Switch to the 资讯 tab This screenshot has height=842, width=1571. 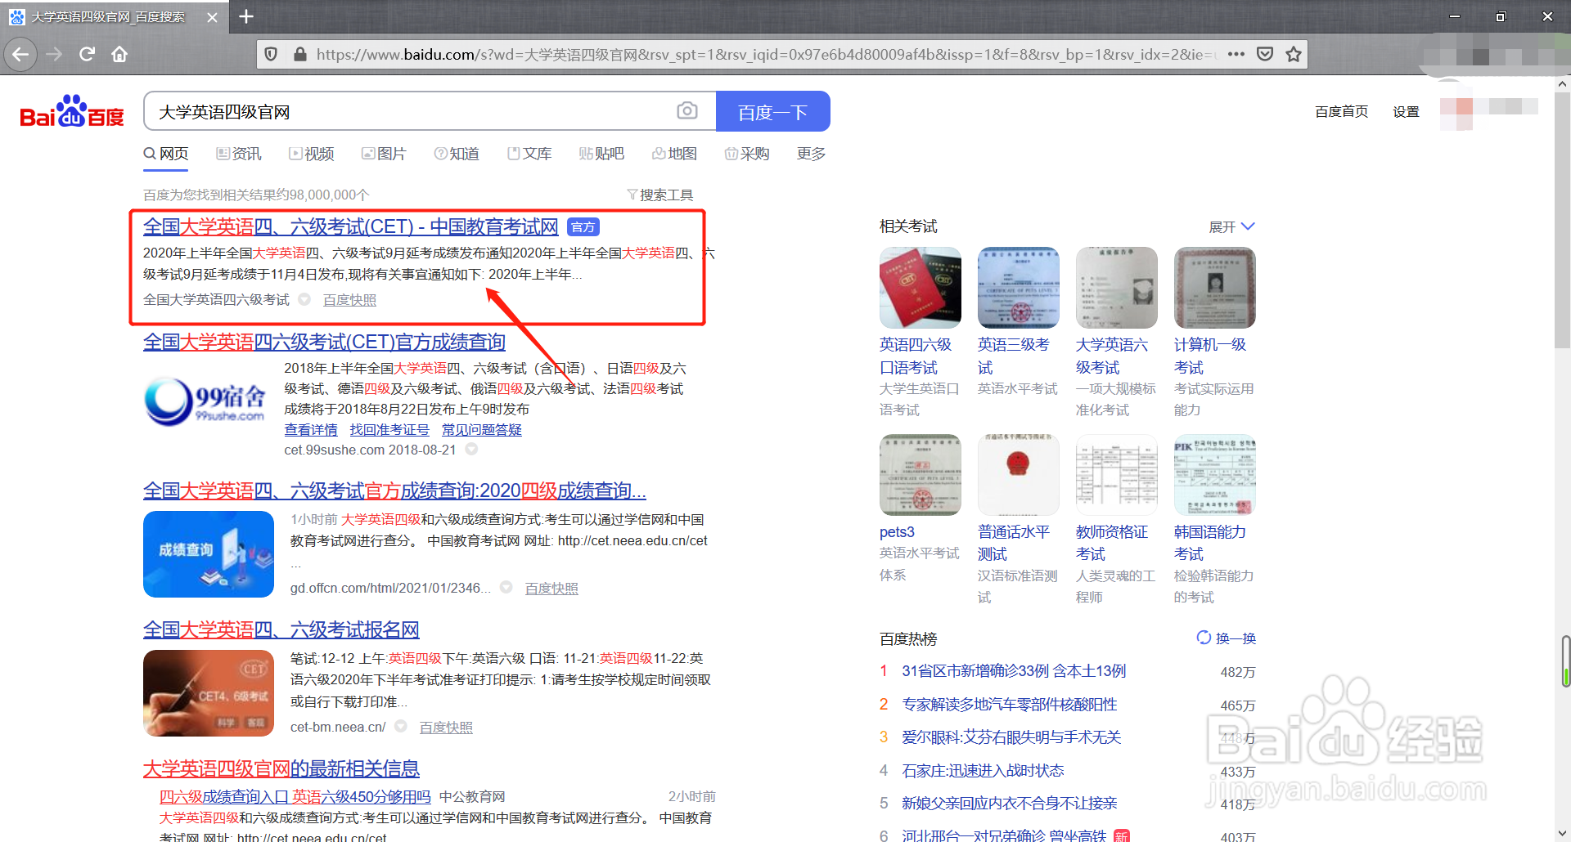(238, 154)
